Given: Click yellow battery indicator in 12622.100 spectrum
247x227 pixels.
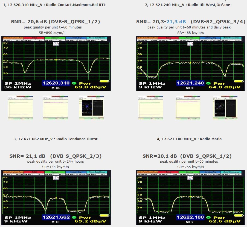Looking at the screenshot, I should tap(239, 215).
